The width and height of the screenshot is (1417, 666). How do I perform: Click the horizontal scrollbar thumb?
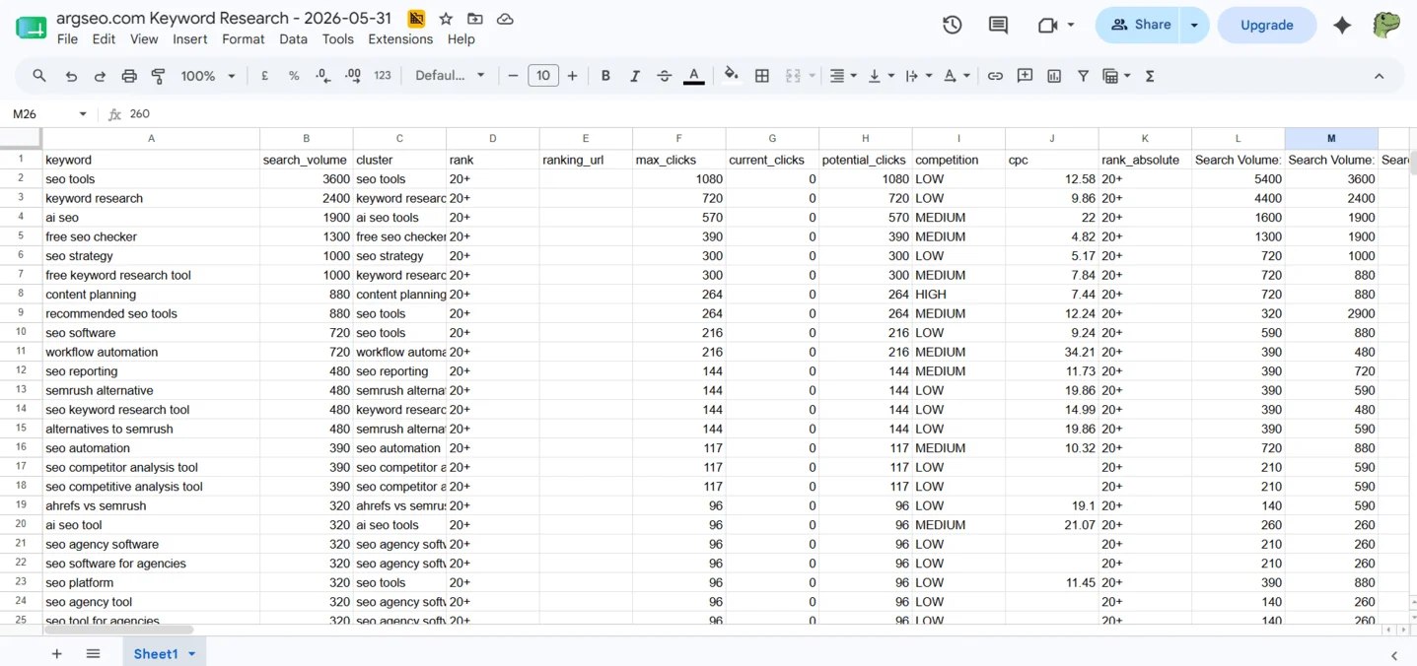coord(118,630)
